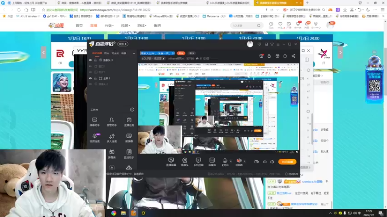387x217 pixels.
Task: Go to previous match with left carousel arrow
Action: (x=44, y=53)
